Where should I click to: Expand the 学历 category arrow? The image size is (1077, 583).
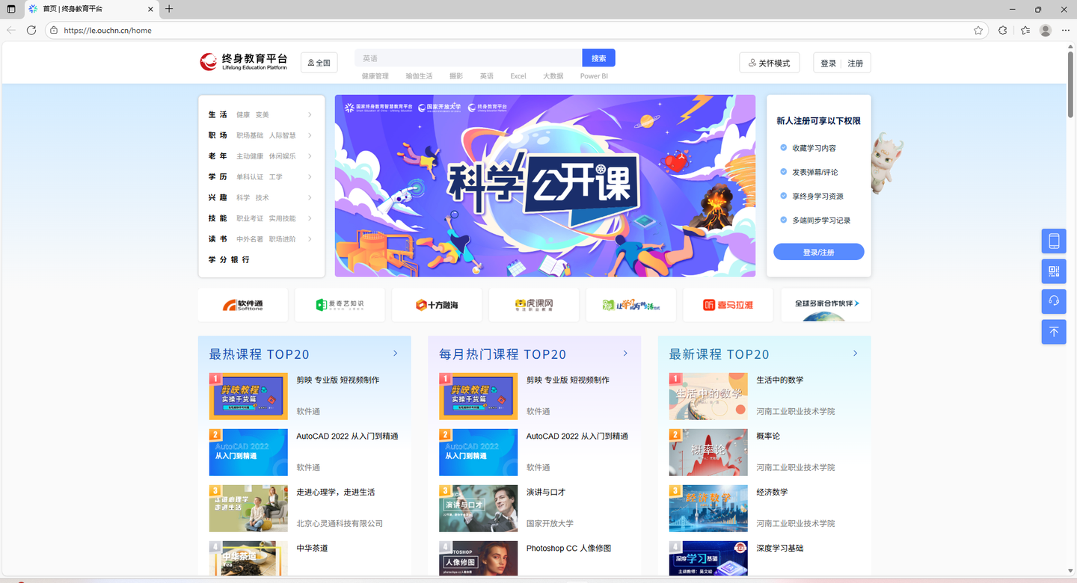(x=310, y=177)
